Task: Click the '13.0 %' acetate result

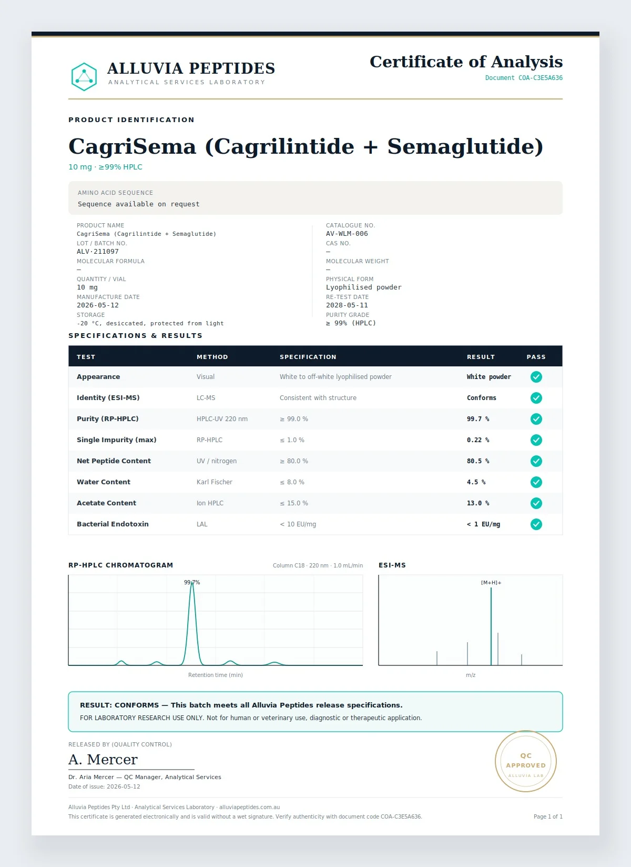Action: (x=478, y=503)
